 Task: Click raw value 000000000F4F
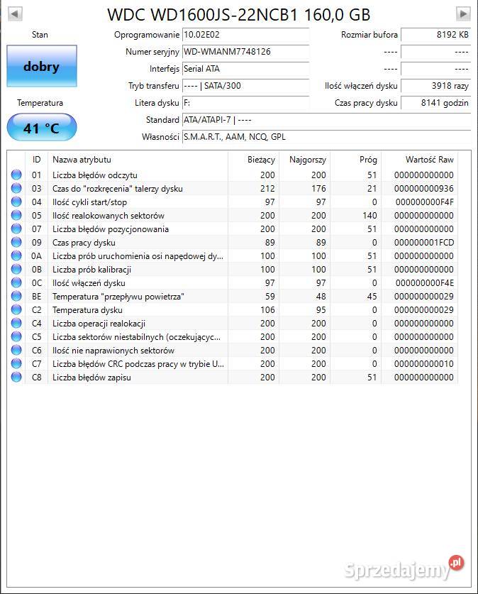[425, 202]
